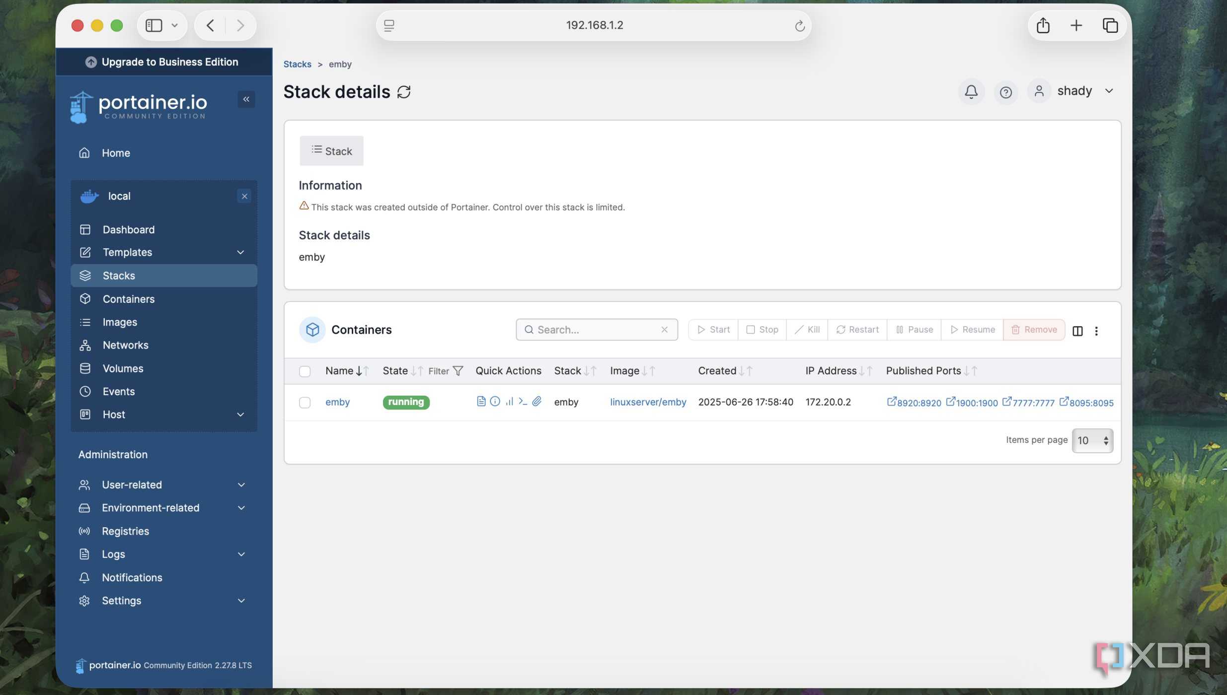Open Images in sidebar
1227x695 pixels.
pyautogui.click(x=164, y=322)
